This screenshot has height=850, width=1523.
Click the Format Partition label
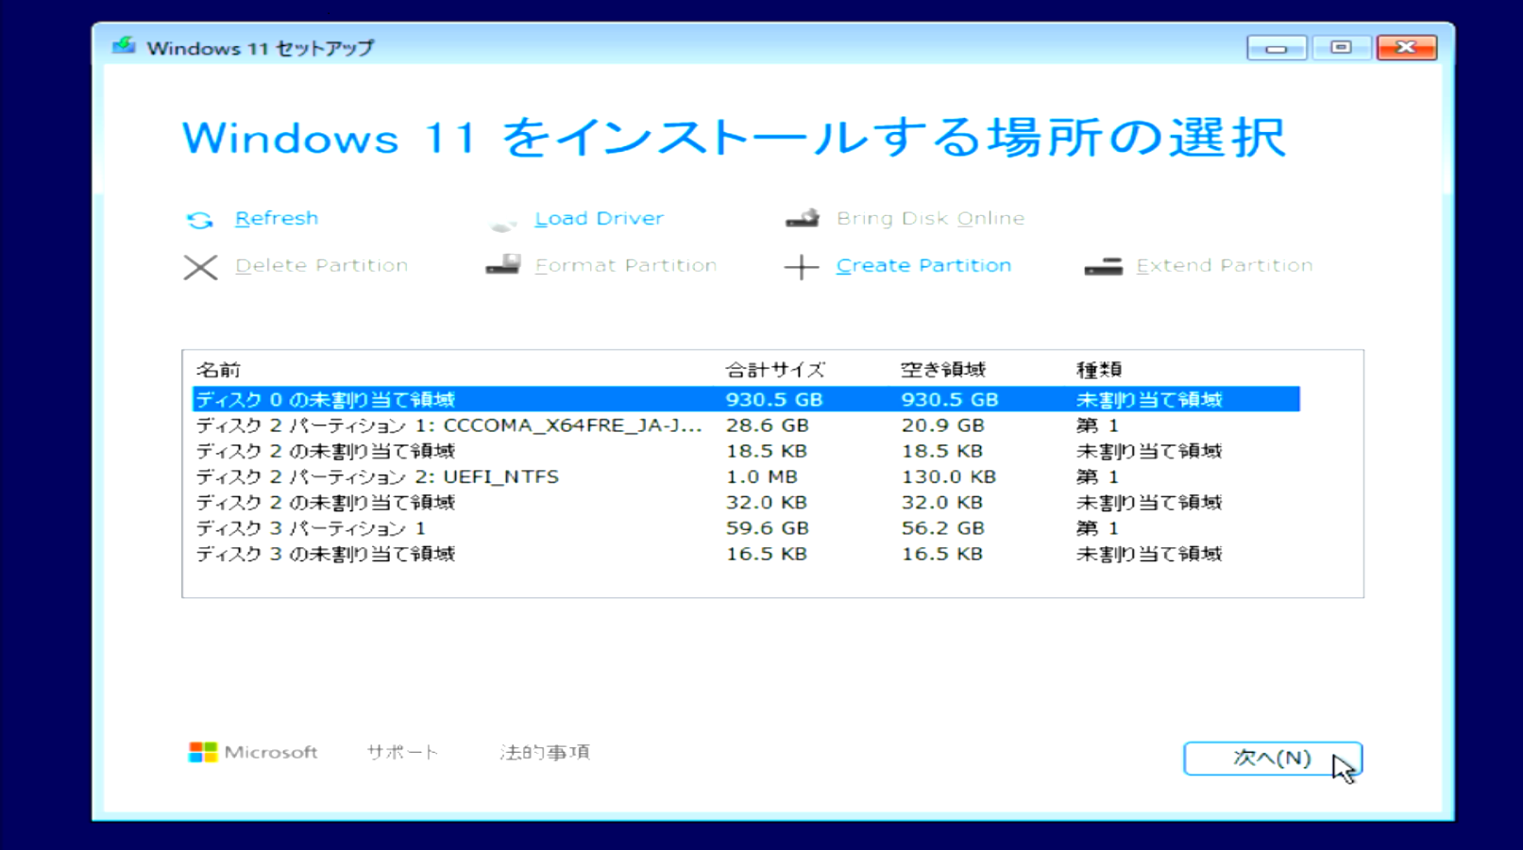[626, 265]
